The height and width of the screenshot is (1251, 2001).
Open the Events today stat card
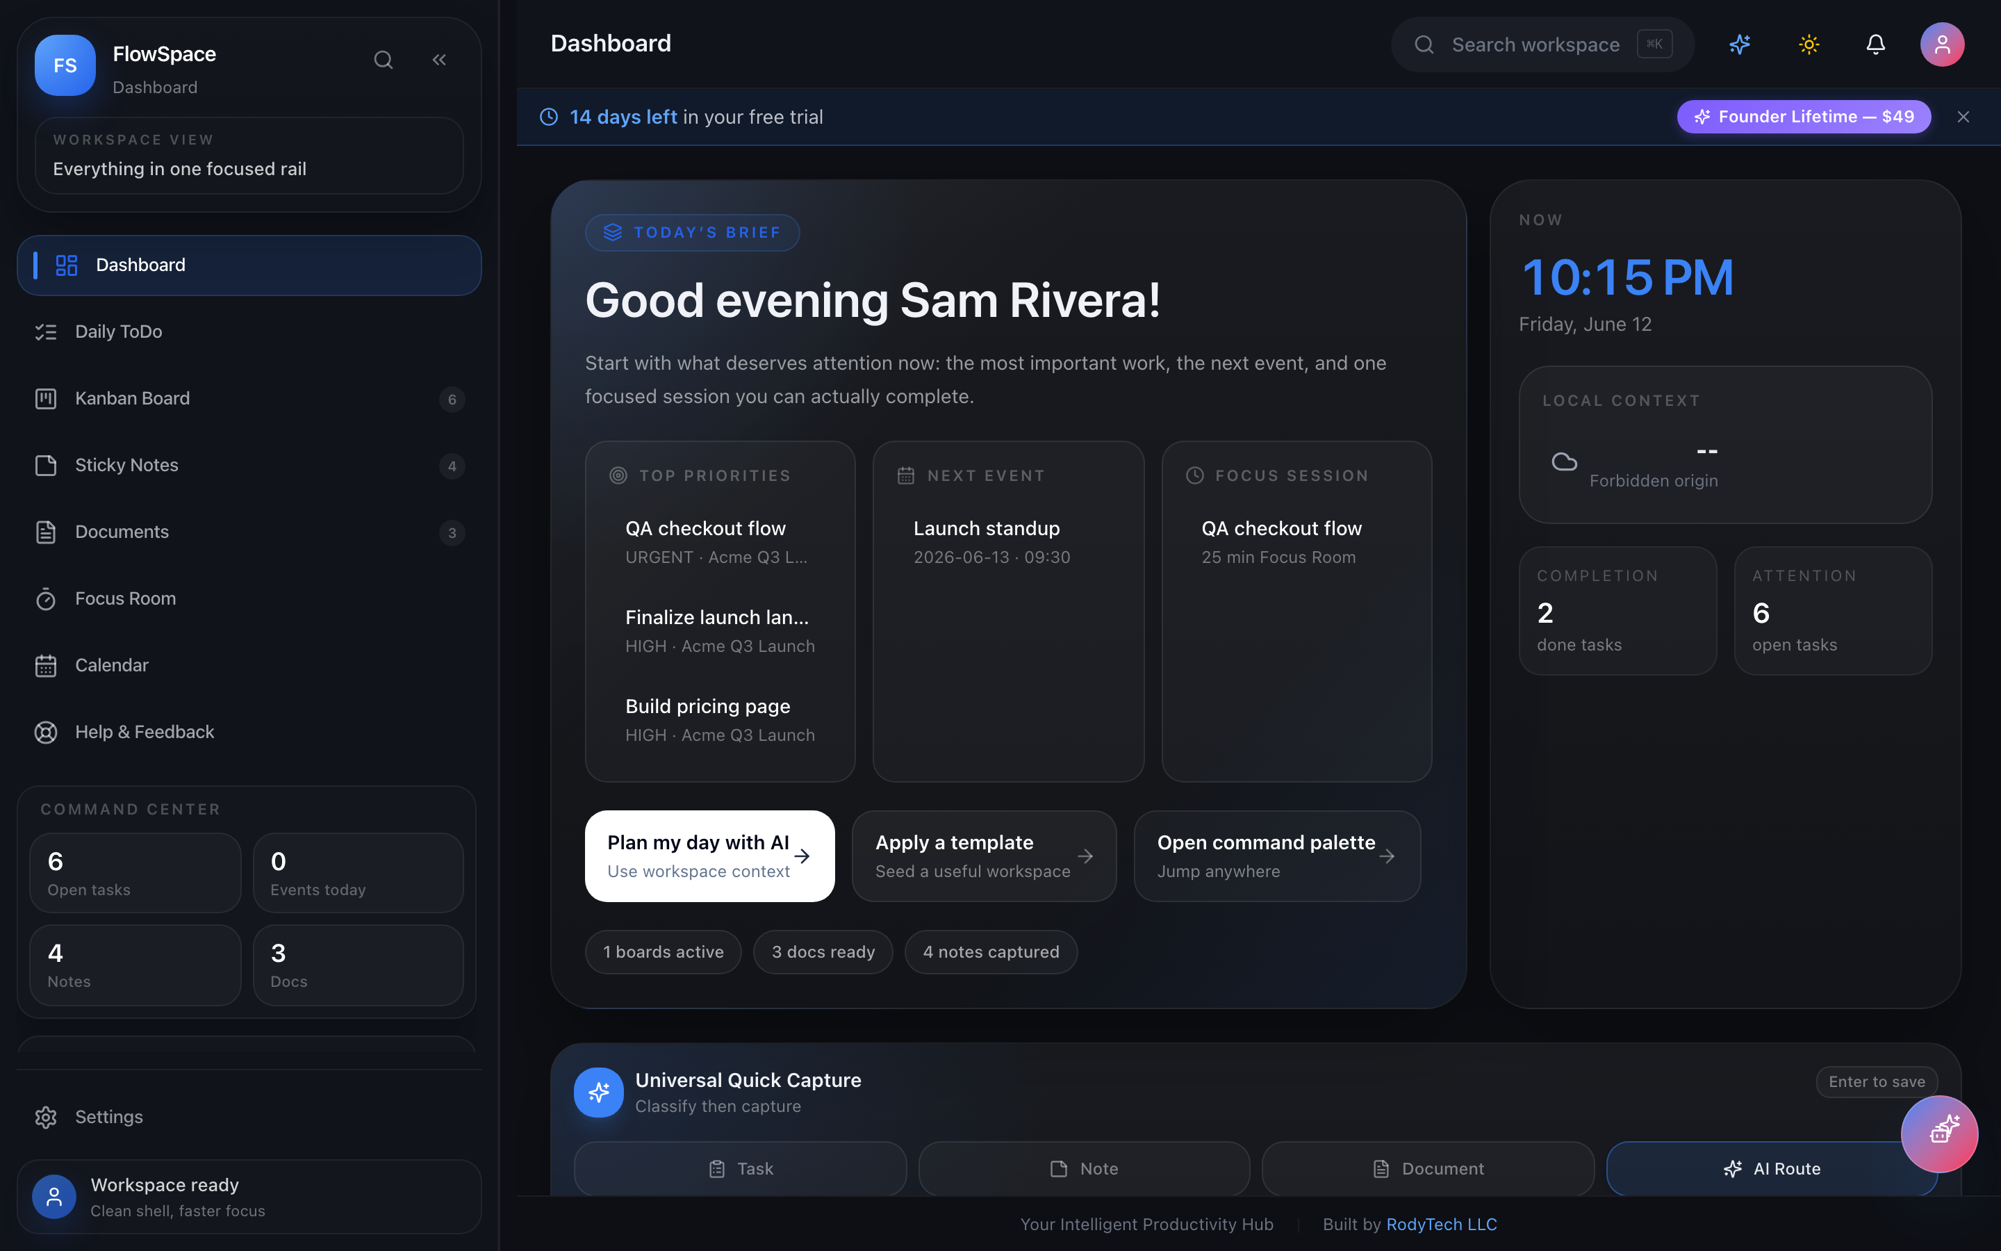358,873
